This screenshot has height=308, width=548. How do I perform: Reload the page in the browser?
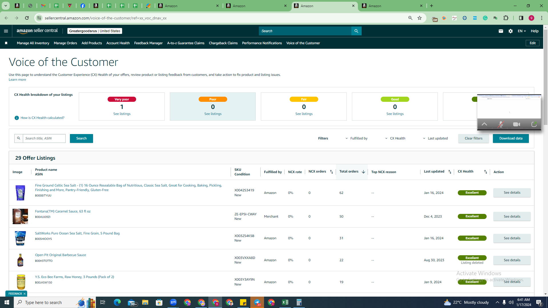tap(27, 18)
